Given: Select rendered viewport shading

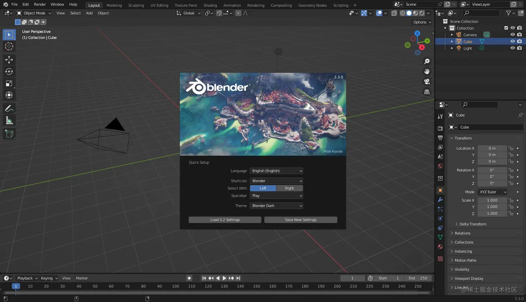Looking at the screenshot, I should 422,13.
